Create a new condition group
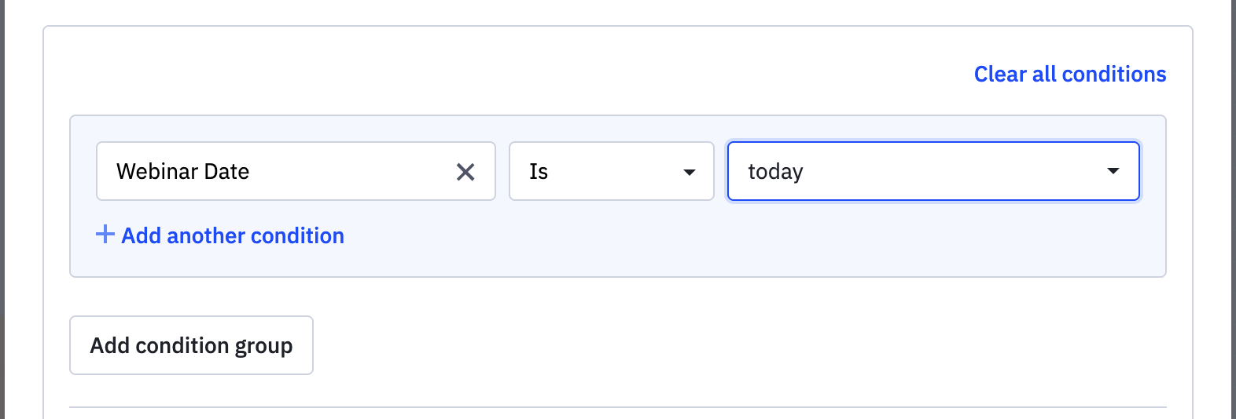1236x419 pixels. click(x=191, y=345)
